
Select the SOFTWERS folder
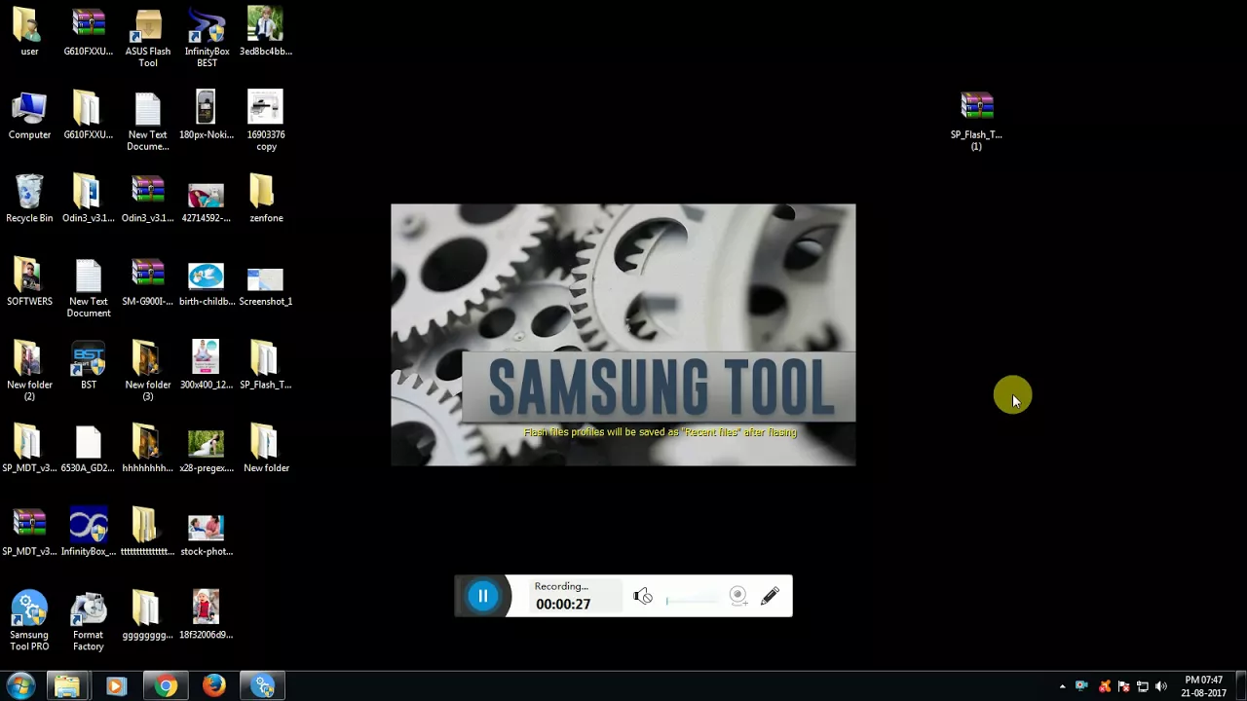[29, 282]
